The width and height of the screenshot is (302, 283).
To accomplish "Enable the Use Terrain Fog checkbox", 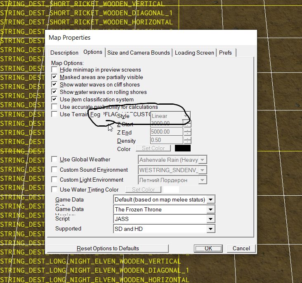I will click(54, 114).
